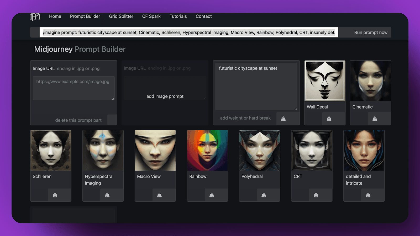Viewport: 420px width, 236px height.
Task: Click weight icon under detailed and intricate
Action: pyautogui.click(x=368, y=195)
